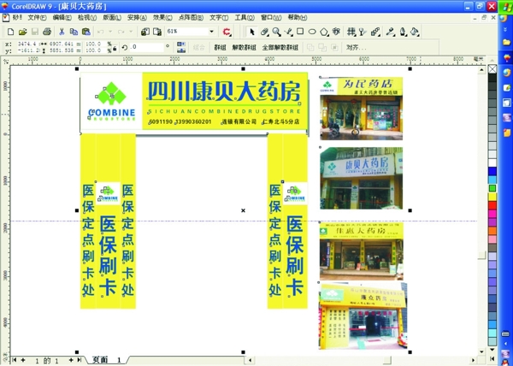Select the 为民药店 storefront photo
This screenshot has height=366, width=513.
(361, 109)
